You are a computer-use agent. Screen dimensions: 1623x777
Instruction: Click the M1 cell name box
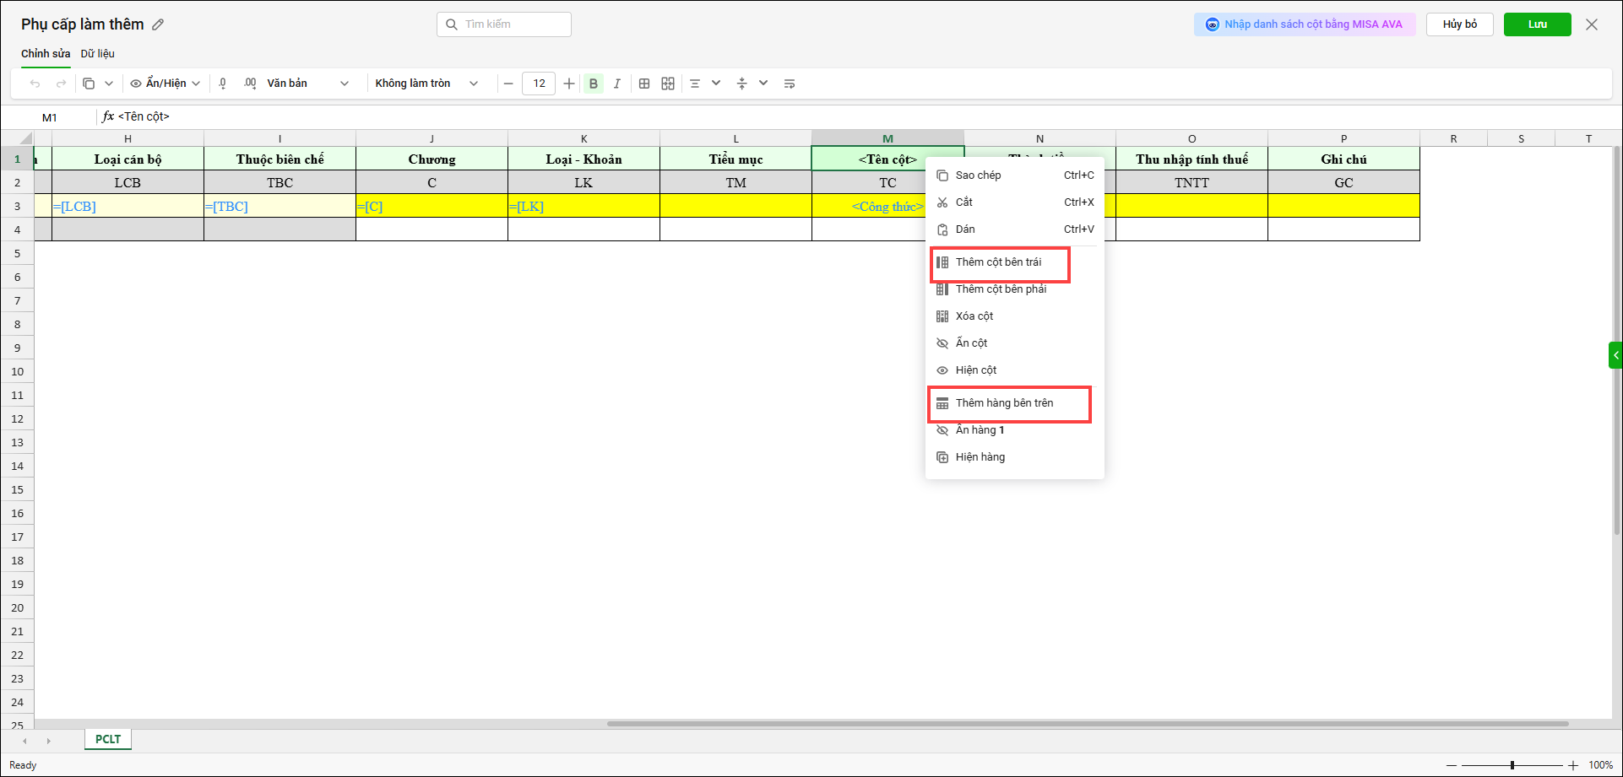[x=50, y=117]
